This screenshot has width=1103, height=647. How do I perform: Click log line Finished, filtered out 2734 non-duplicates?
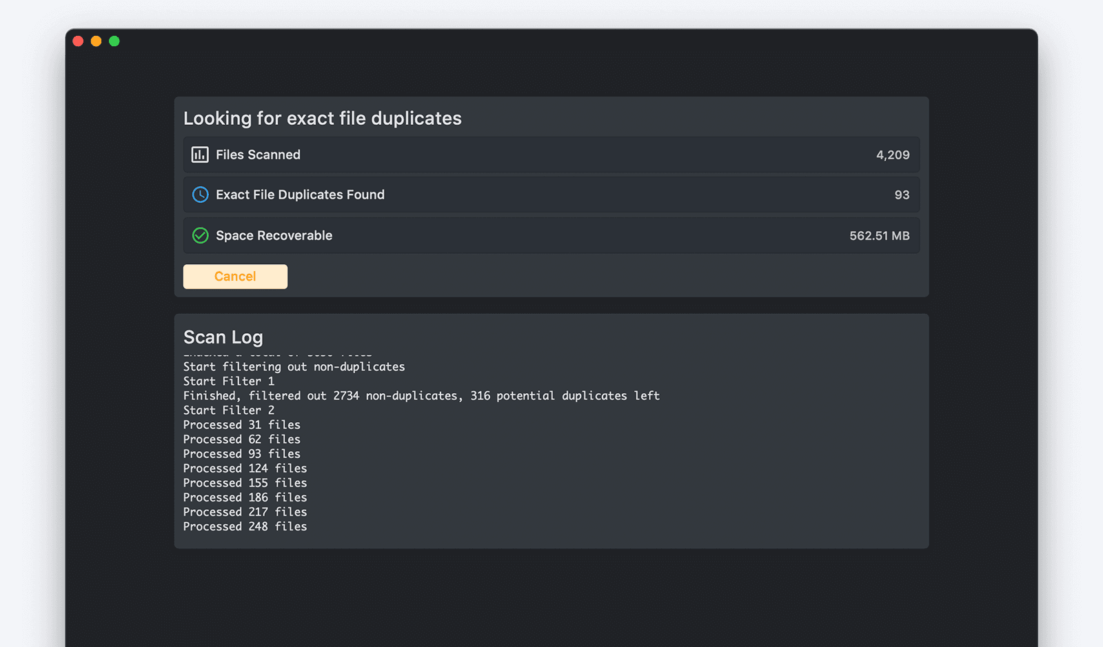point(421,396)
